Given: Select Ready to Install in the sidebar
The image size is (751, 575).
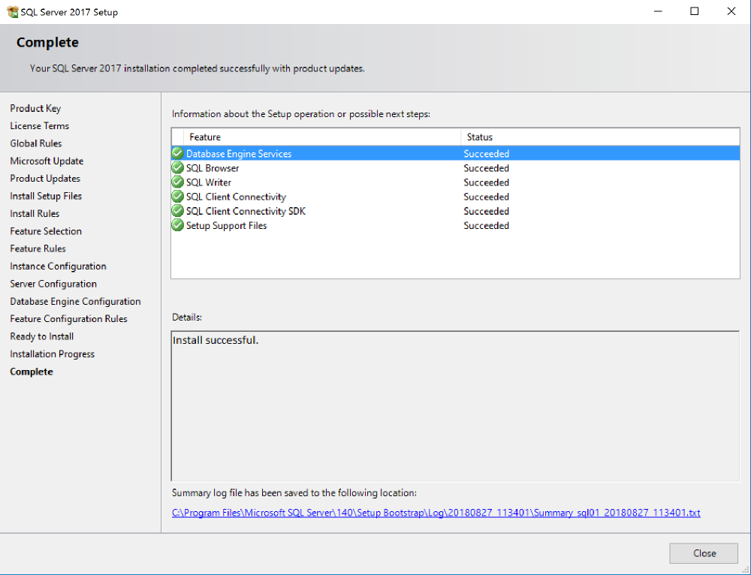Looking at the screenshot, I should (x=41, y=336).
